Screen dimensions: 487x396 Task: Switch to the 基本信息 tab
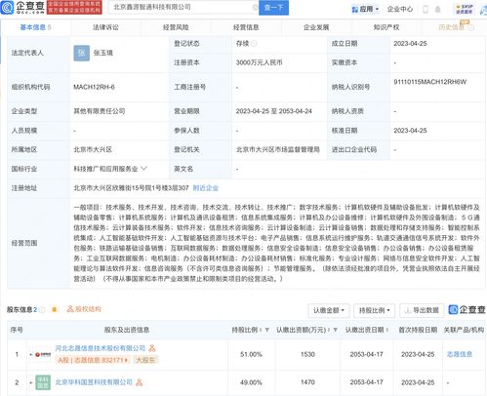point(35,27)
